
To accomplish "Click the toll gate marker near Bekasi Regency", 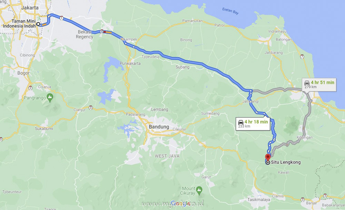I will [102, 32].
